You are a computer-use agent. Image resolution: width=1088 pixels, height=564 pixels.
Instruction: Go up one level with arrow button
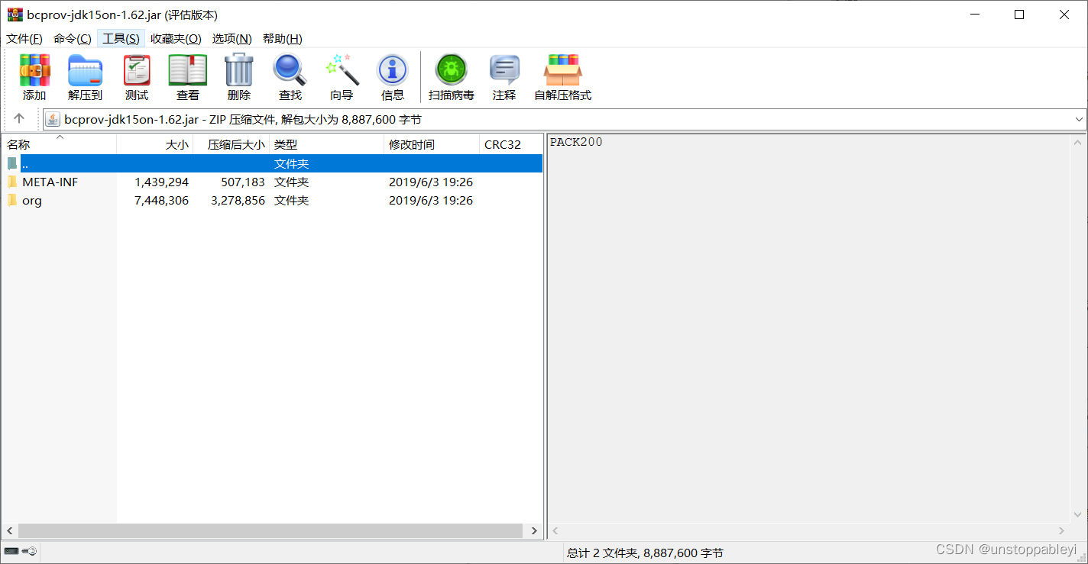(20, 119)
